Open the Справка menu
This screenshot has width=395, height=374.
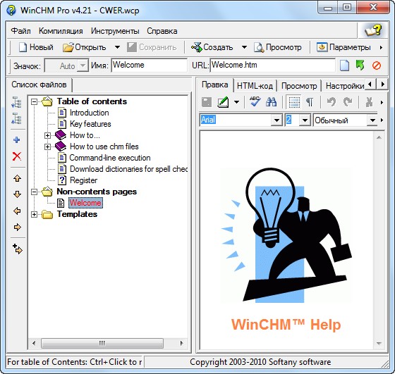[x=162, y=31]
